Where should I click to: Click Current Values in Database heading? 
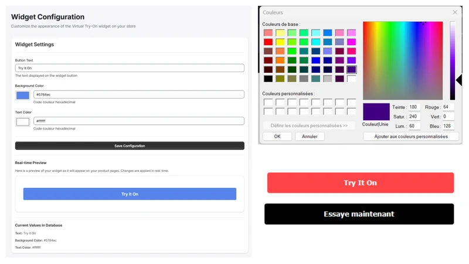pos(39,225)
